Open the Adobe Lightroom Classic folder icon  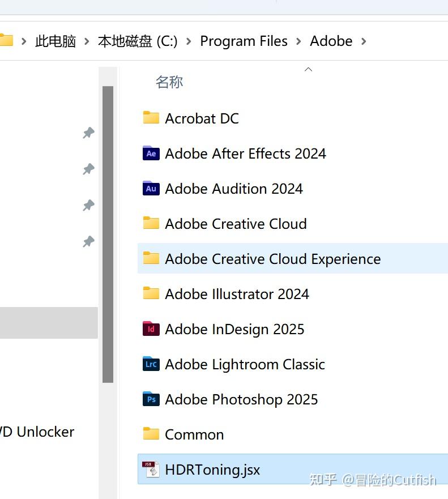tap(151, 364)
